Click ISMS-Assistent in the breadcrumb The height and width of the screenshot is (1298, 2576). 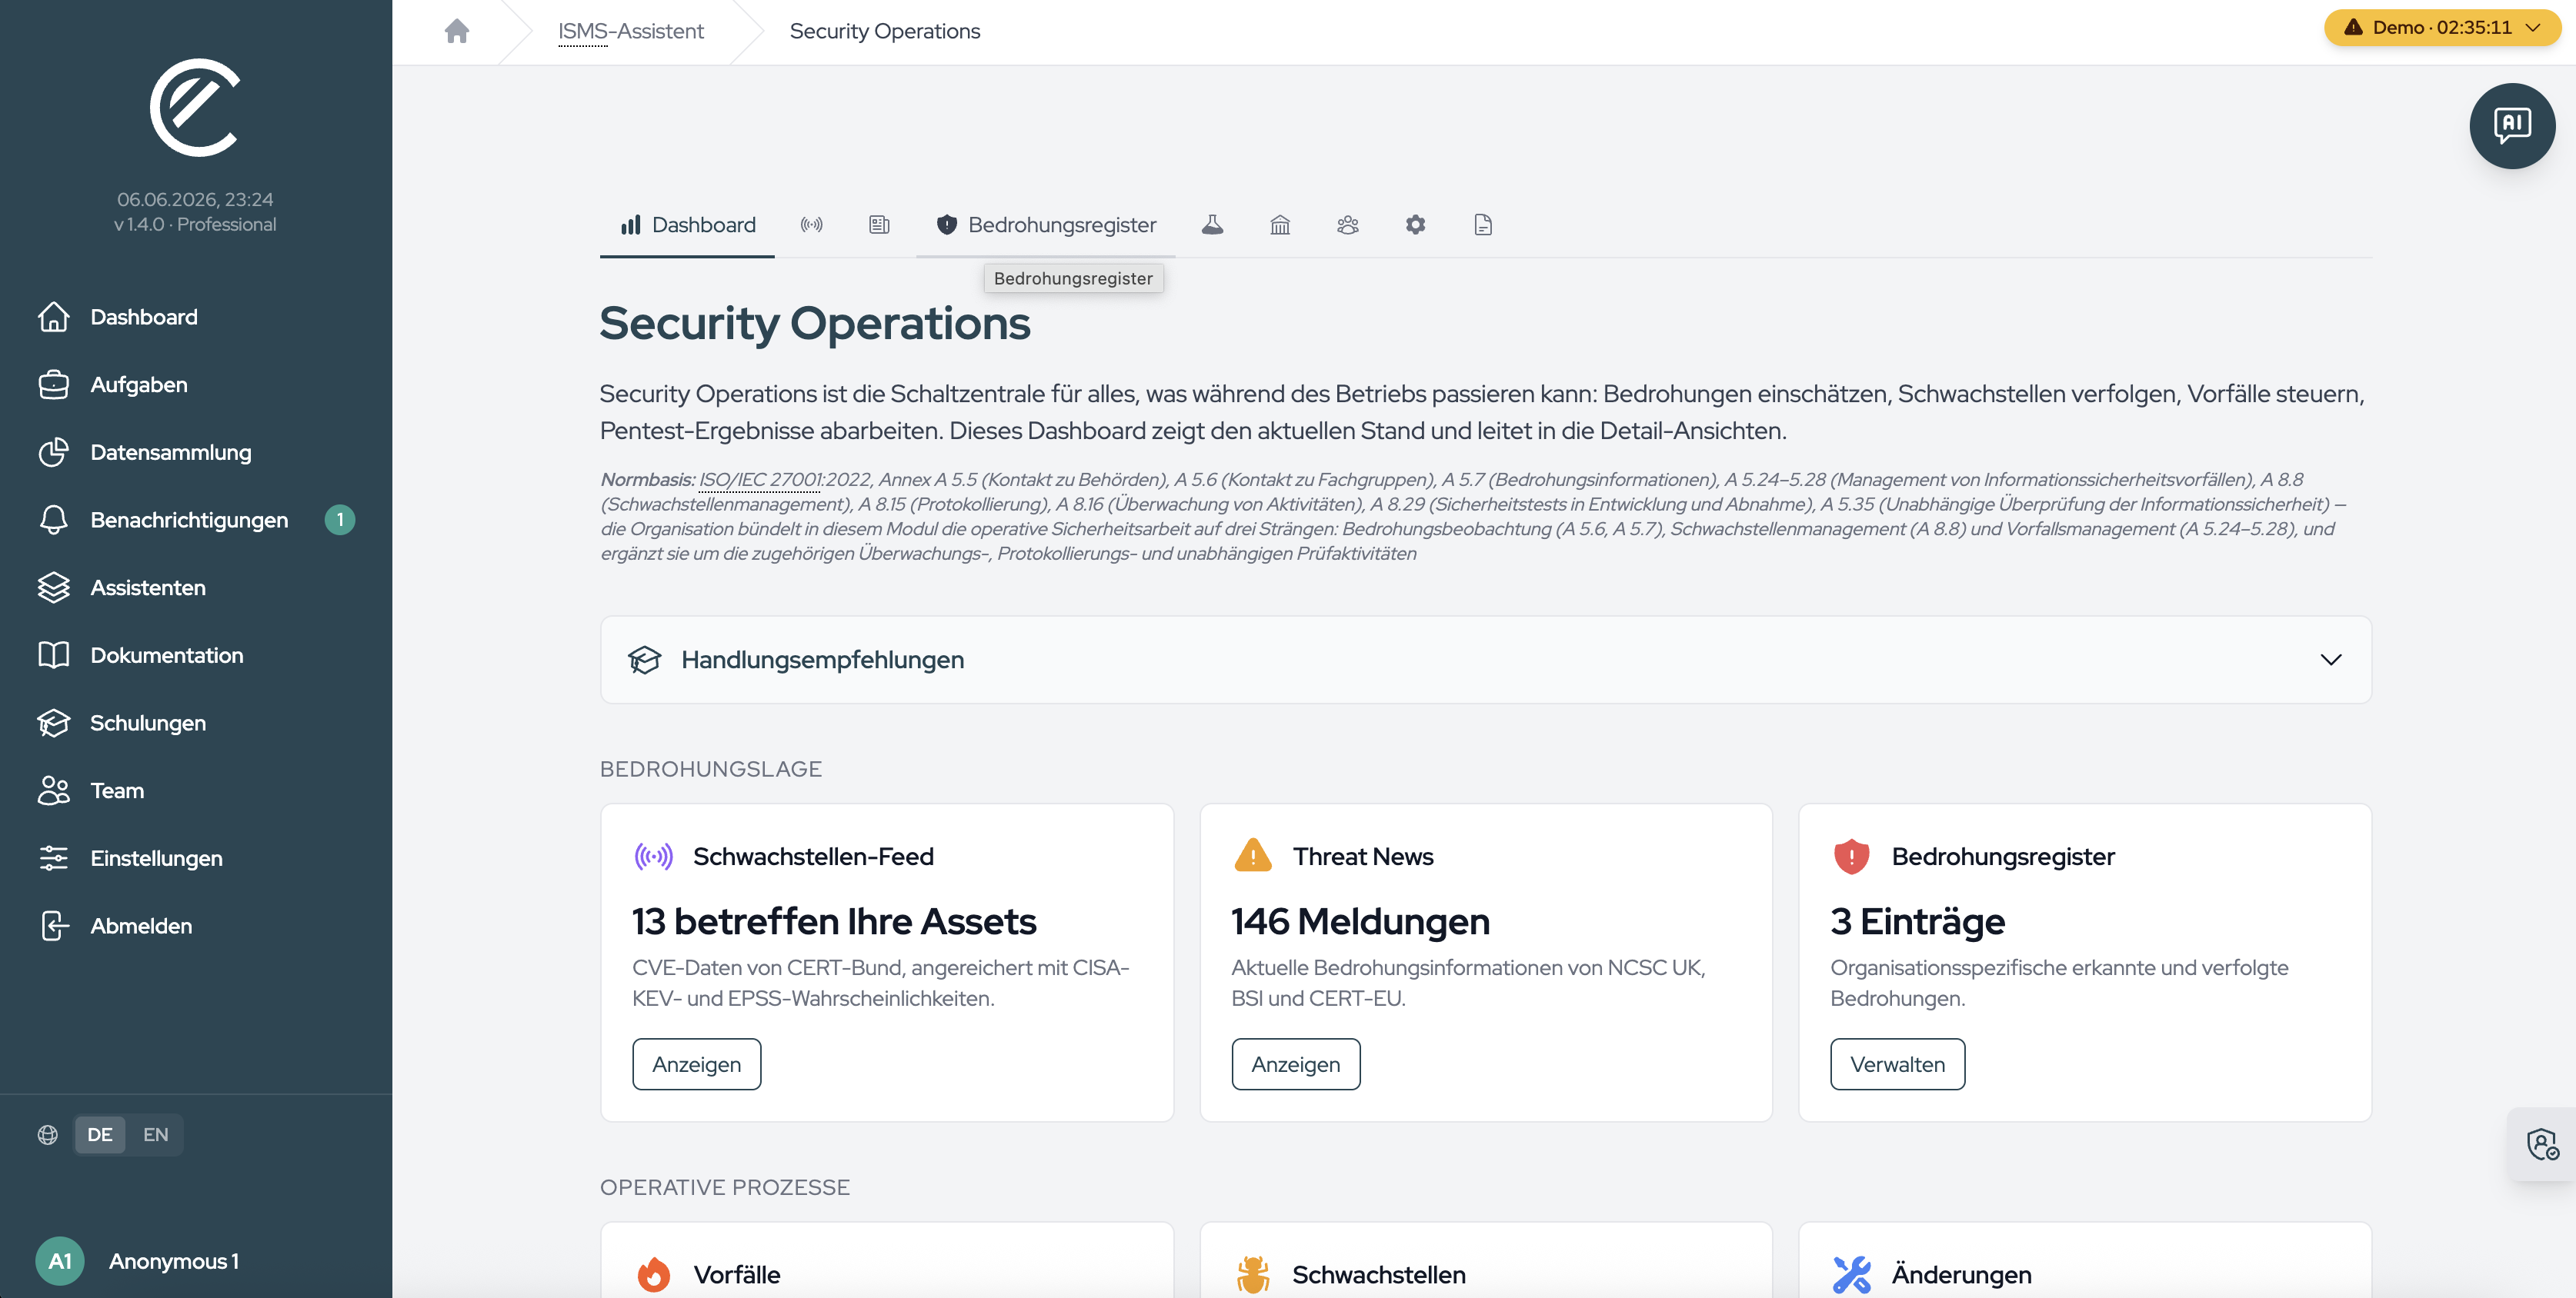[x=631, y=31]
